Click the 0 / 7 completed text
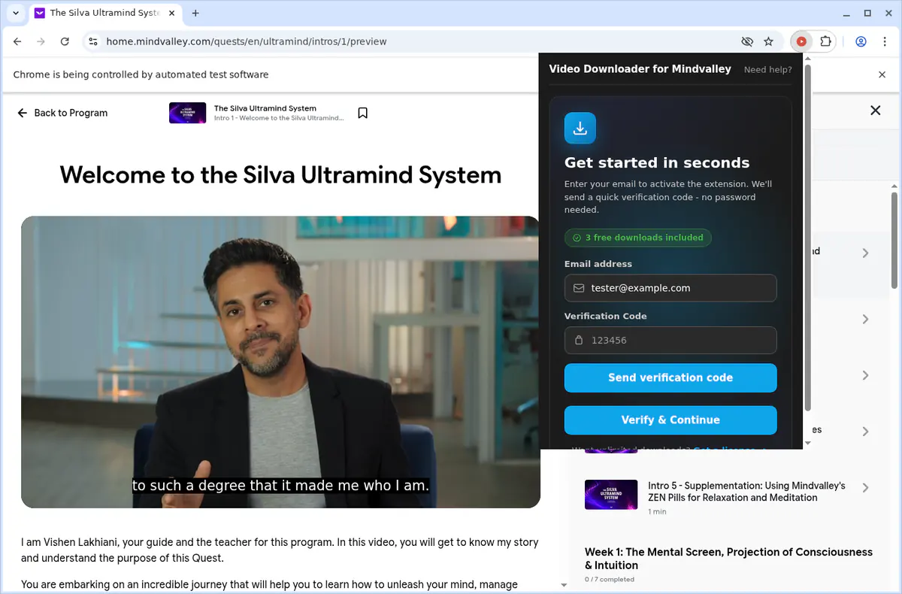Image resolution: width=902 pixels, height=594 pixels. pos(610,580)
